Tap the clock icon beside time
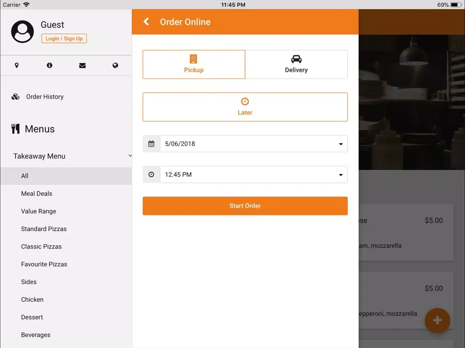This screenshot has width=465, height=348. pos(151,174)
